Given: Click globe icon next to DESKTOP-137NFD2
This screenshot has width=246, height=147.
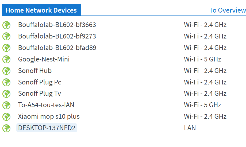Looking at the screenshot, I should point(6,128).
